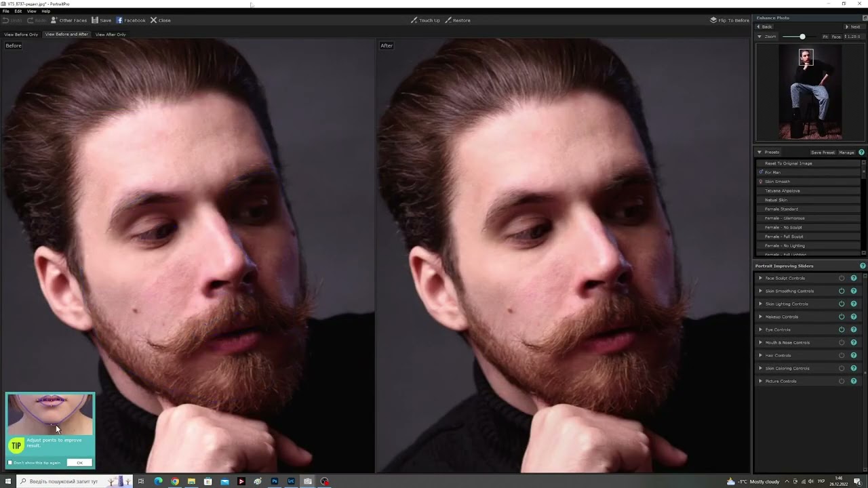
Task: Check 'Don't show this tip again'
Action: 10,463
